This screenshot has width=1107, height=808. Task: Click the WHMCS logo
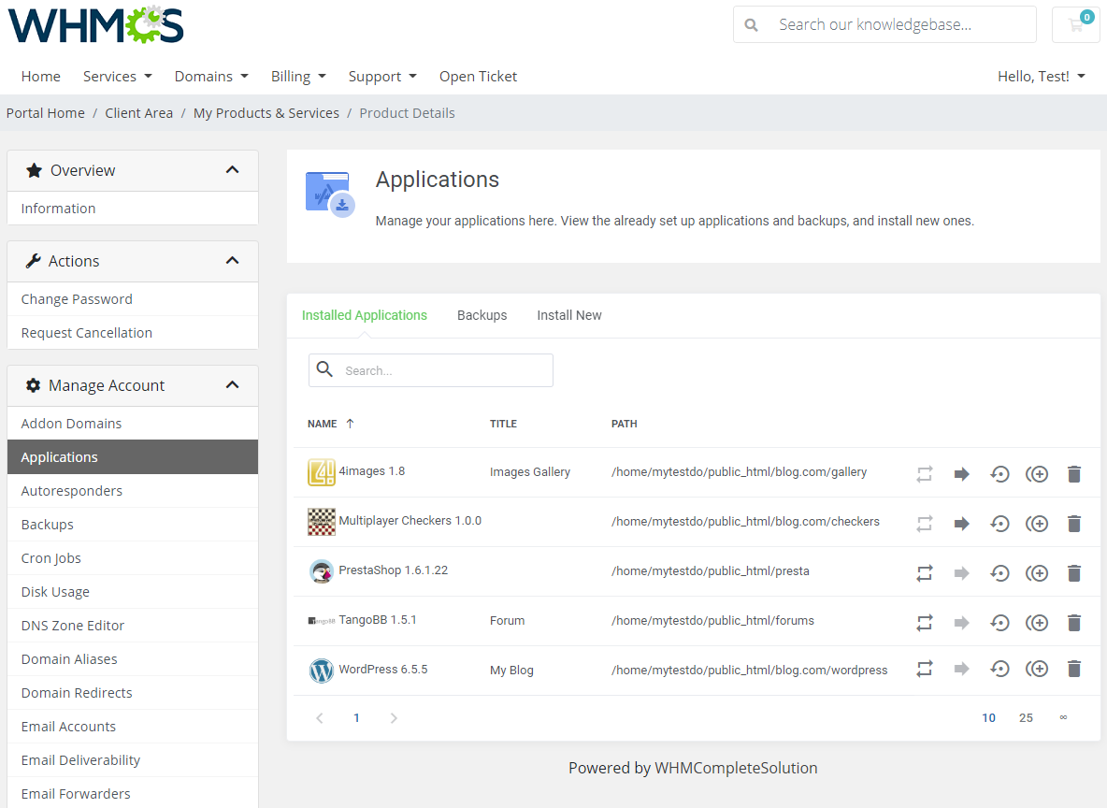click(94, 25)
